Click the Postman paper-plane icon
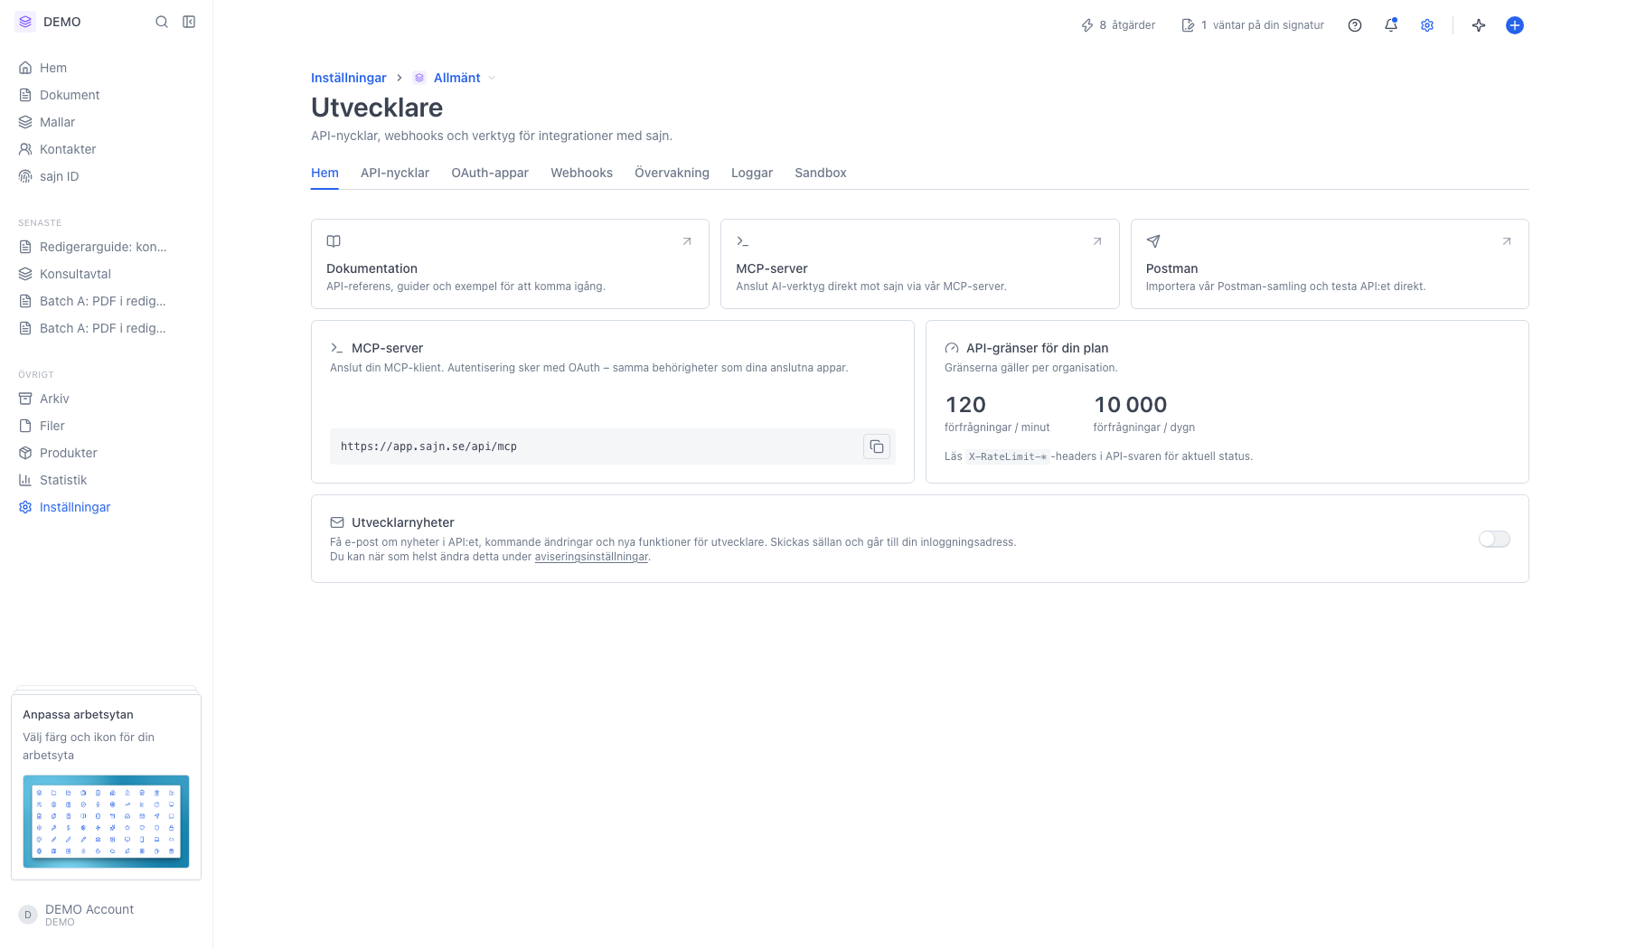 tap(1153, 241)
